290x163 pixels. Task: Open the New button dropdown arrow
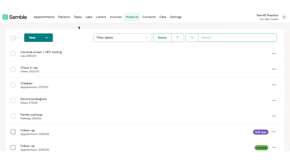point(46,38)
